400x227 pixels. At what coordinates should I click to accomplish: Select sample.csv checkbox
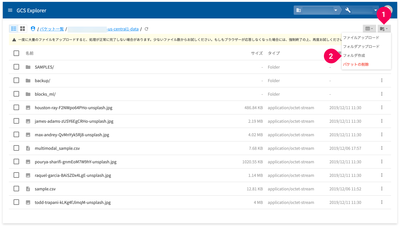(x=16, y=189)
